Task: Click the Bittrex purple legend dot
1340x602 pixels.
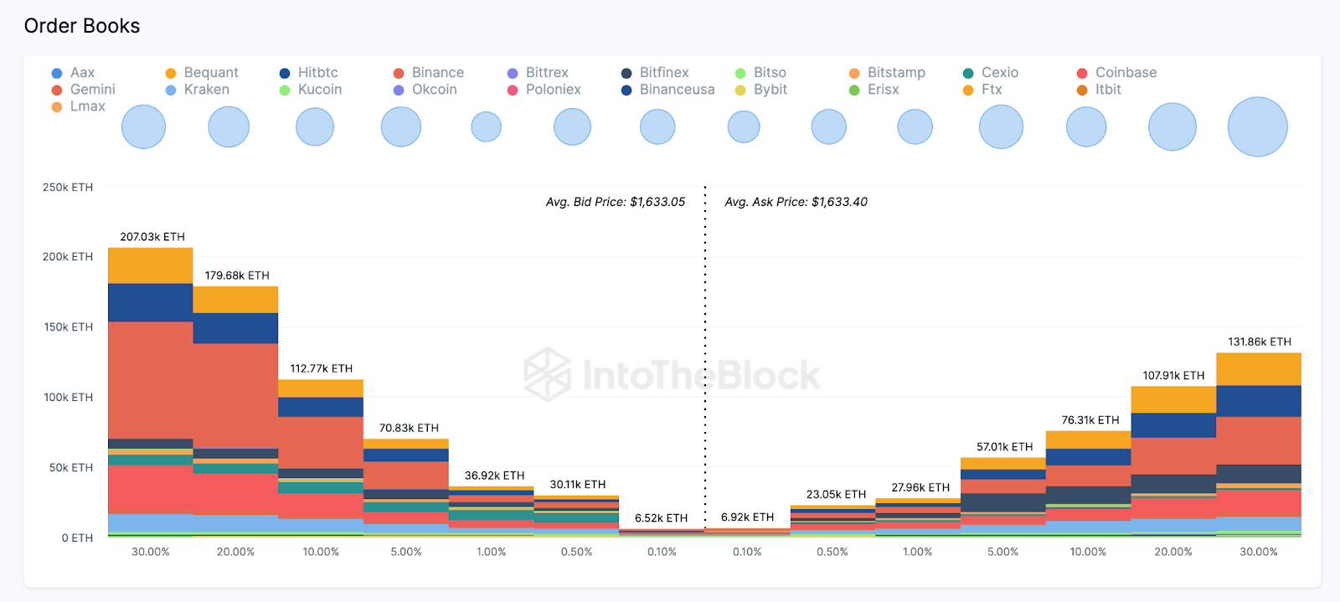Action: click(x=513, y=74)
